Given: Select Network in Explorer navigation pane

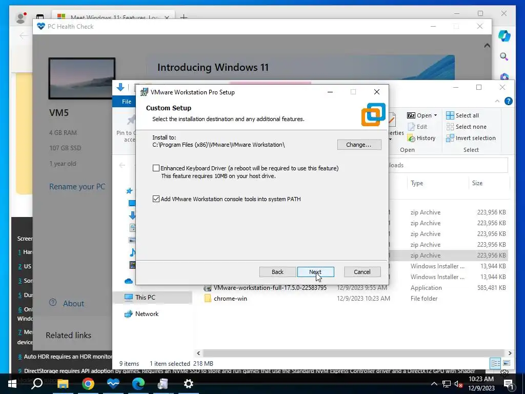Looking at the screenshot, I should point(147,314).
